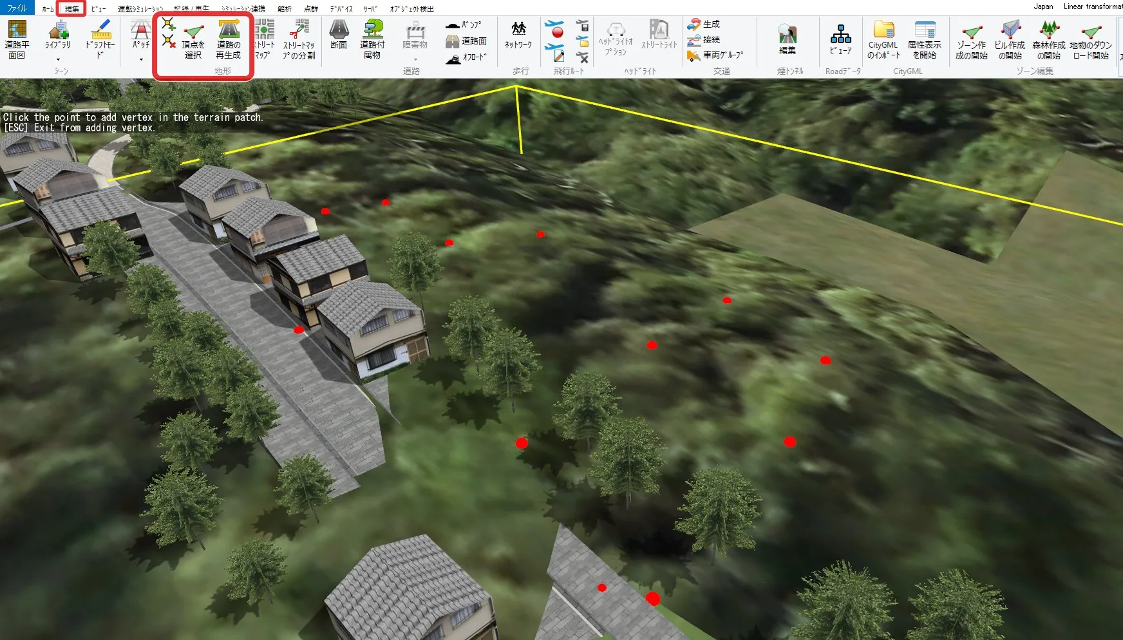1123x640 pixels.
Task: Click 生成 in the 交通 group
Action: click(704, 24)
